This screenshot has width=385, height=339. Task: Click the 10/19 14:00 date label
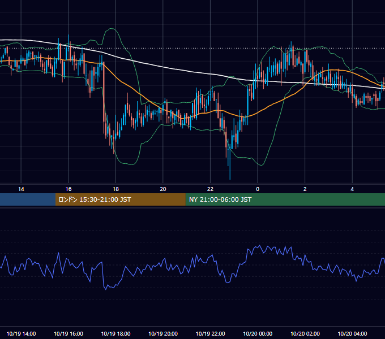pyautogui.click(x=21, y=333)
